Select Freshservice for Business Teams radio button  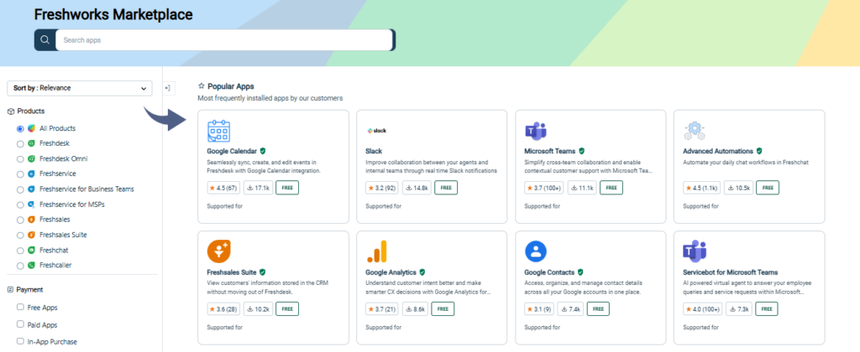click(x=20, y=189)
